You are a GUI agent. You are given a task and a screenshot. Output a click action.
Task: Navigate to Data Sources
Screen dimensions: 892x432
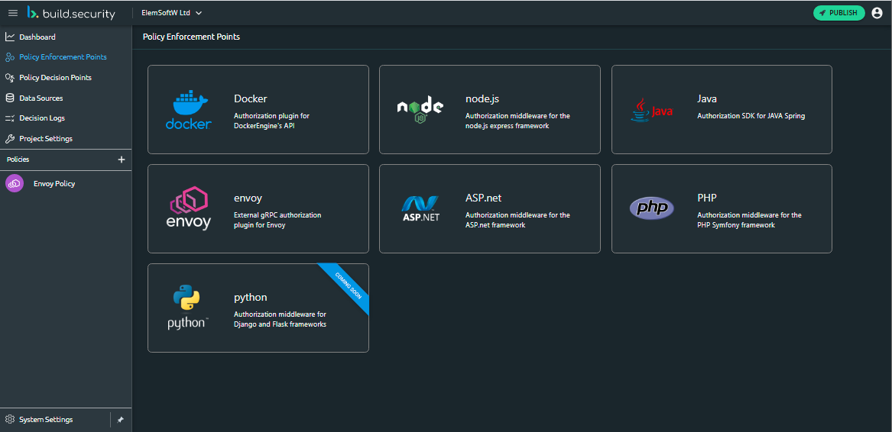(x=41, y=98)
